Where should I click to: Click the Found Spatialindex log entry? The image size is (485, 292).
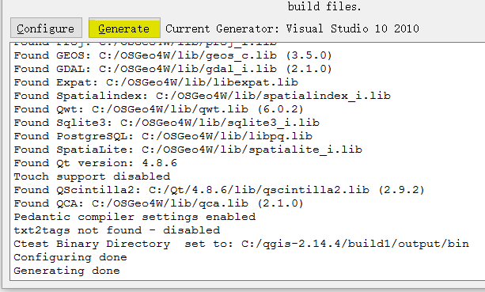point(202,96)
